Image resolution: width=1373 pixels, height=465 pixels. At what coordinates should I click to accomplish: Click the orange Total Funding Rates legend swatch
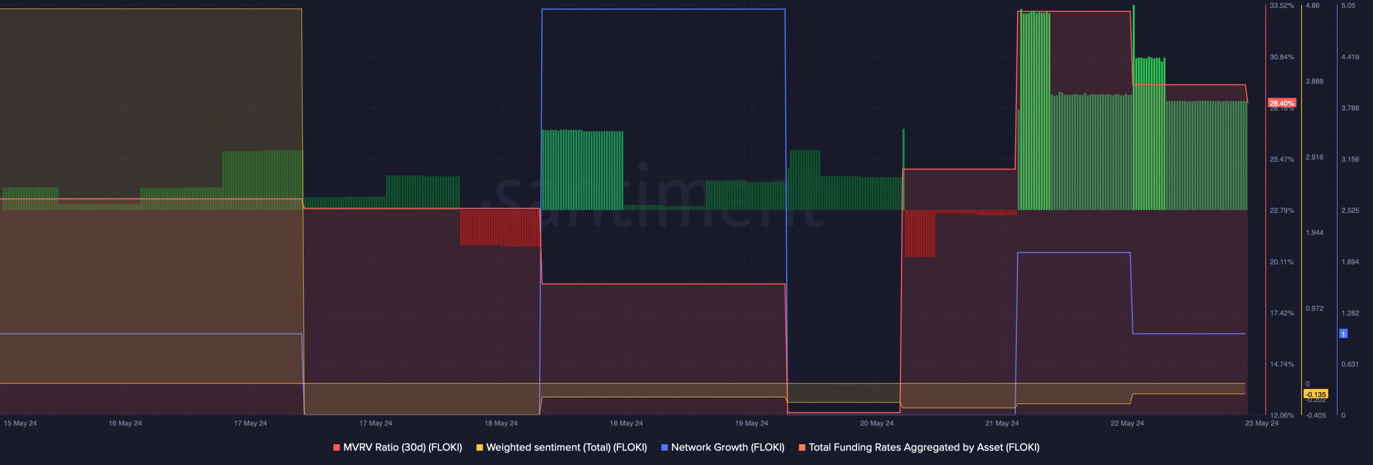[x=802, y=447]
